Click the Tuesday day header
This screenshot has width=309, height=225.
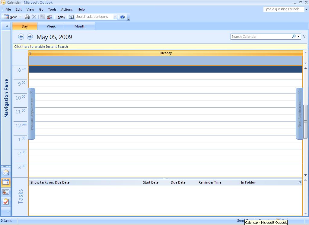click(165, 53)
